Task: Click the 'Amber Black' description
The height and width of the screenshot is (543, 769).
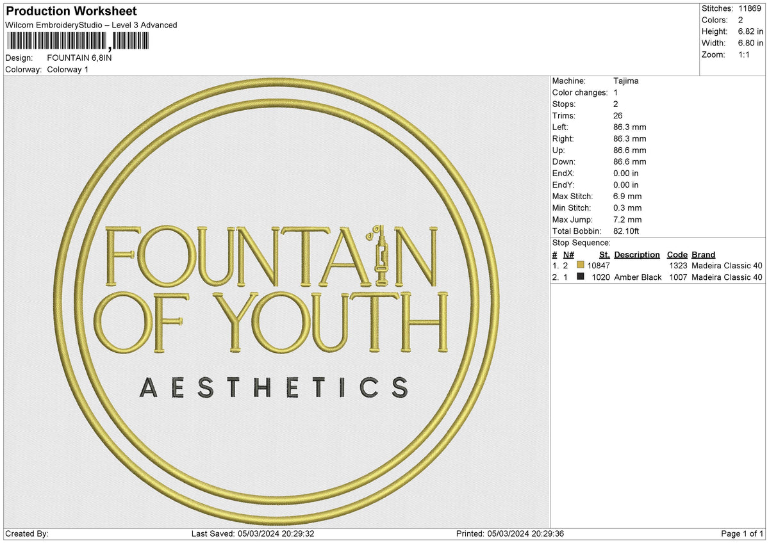Action: pos(638,277)
